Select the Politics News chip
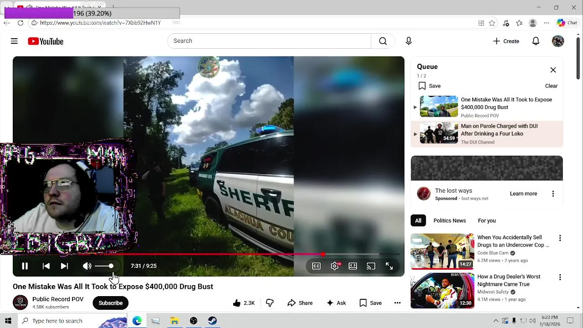Viewport: 583px width, 328px height. [x=450, y=220]
